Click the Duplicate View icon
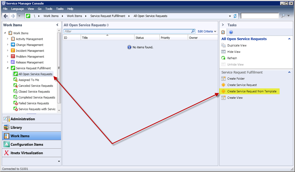Screen dimensions: 295x172 pos(223,45)
